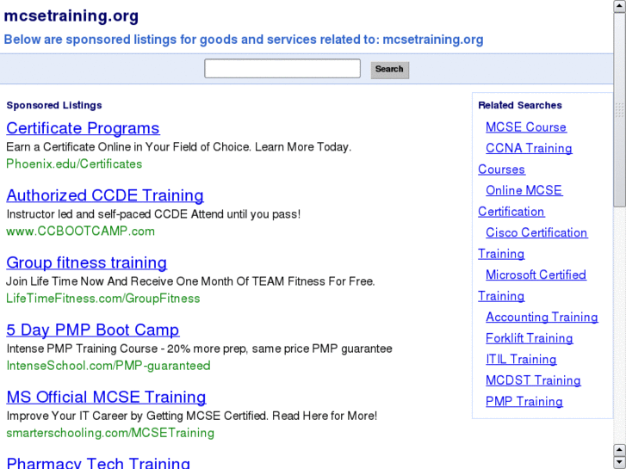This screenshot has width=626, height=469.
Task: Click 'Earn a Certificate Online' description text
Action: pos(179,147)
